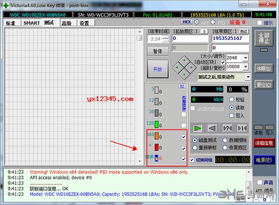Toggle the red block log checkbox
279x205 pixels.
(184, 148)
